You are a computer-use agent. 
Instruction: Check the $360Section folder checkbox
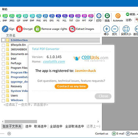click(3, 40)
